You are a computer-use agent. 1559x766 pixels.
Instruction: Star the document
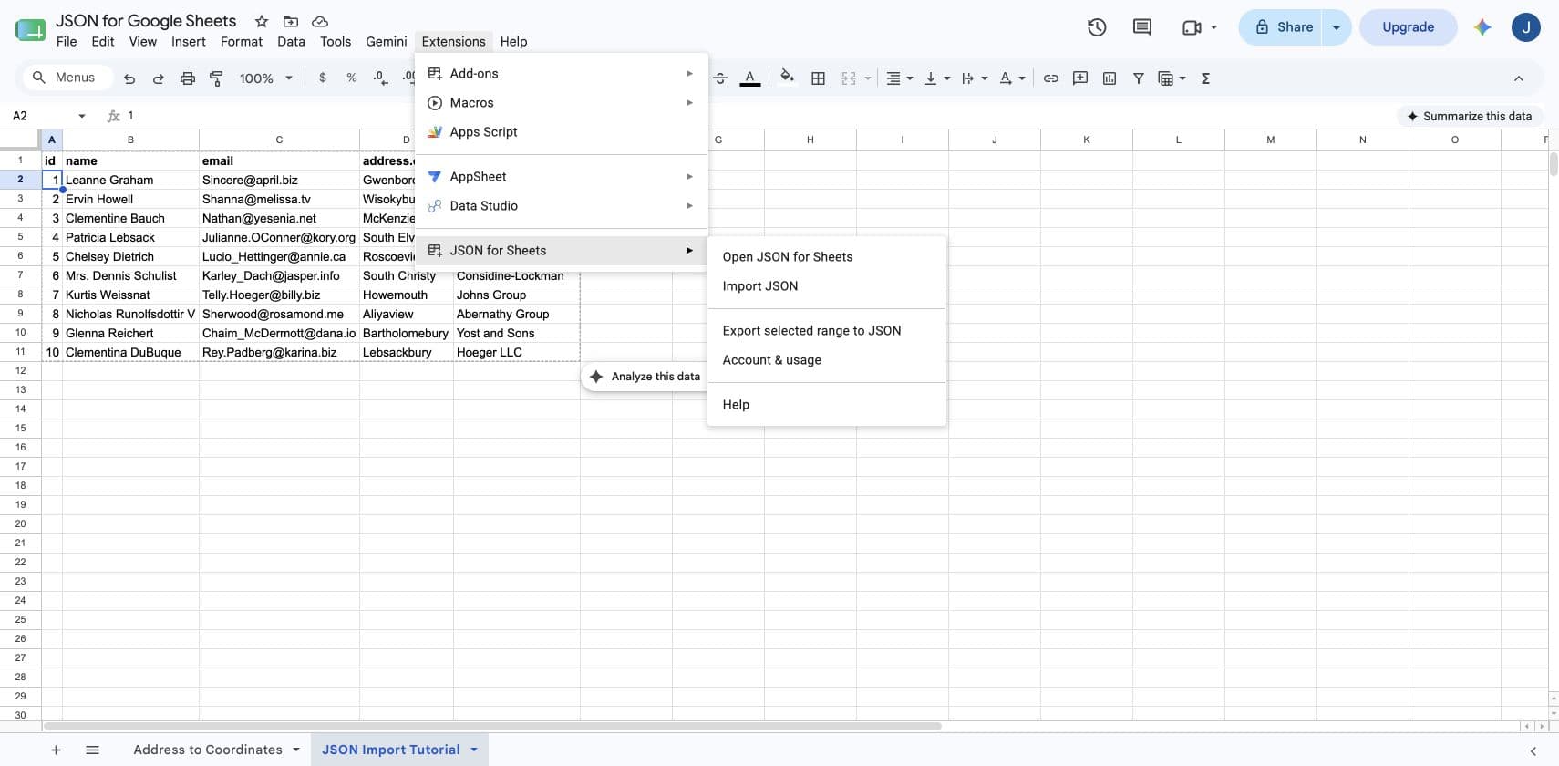[262, 21]
